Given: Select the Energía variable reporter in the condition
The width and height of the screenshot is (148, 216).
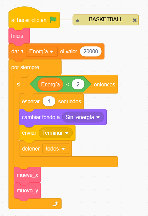Looking at the screenshot, I should [50, 84].
